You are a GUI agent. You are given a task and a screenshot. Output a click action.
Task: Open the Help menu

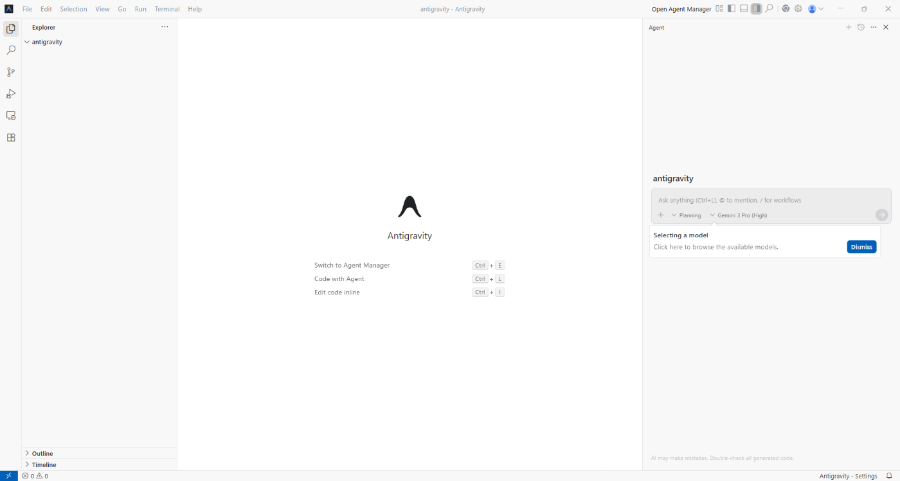[195, 9]
